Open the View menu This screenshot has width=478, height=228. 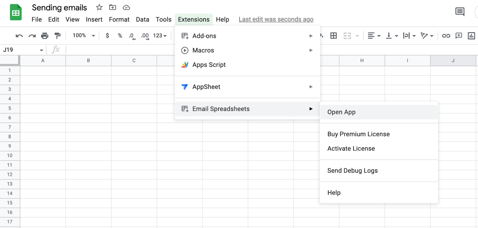pyautogui.click(x=73, y=19)
